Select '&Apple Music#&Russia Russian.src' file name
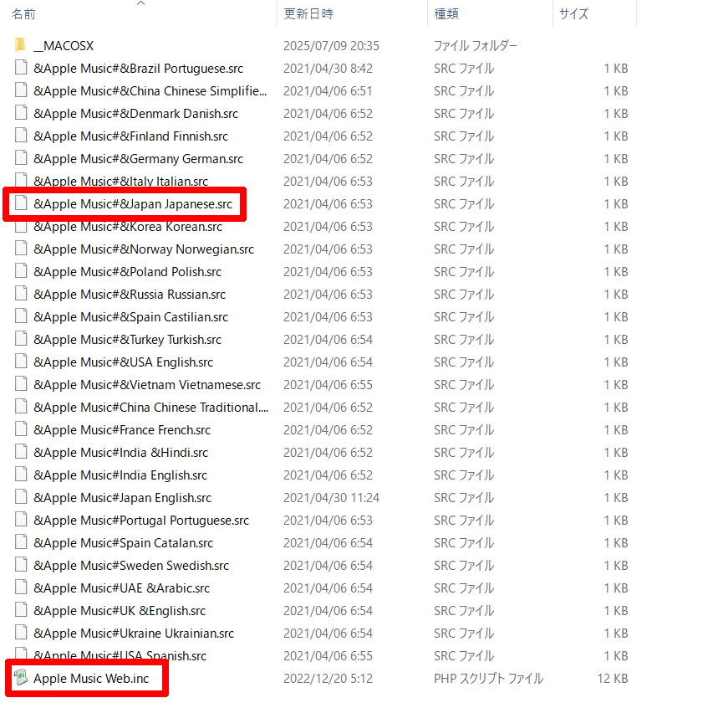 pos(130,295)
